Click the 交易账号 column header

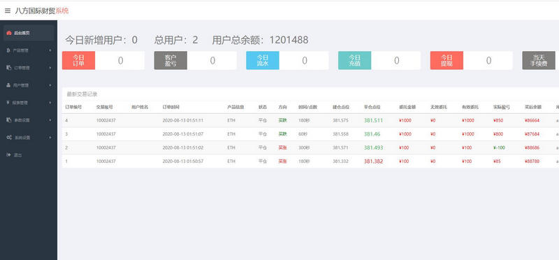pyautogui.click(x=104, y=107)
